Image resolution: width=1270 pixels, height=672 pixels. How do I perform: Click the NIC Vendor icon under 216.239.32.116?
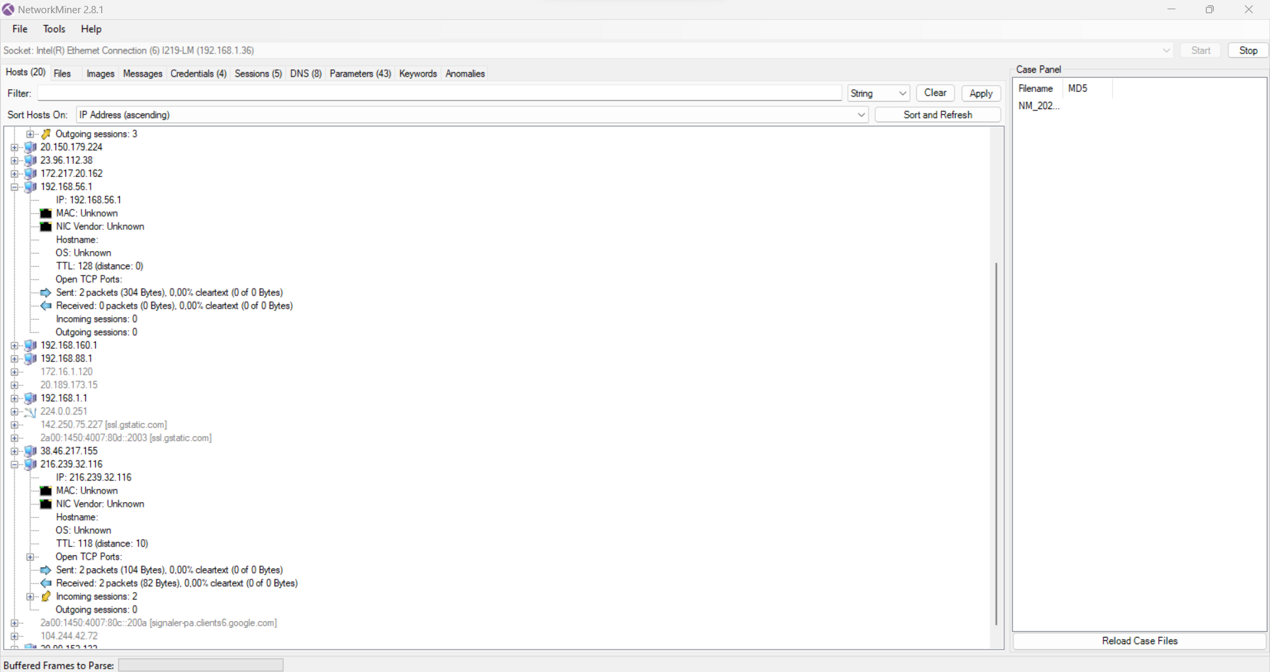(46, 504)
